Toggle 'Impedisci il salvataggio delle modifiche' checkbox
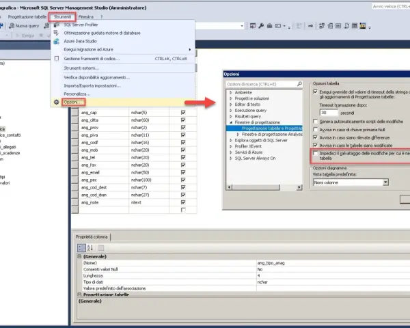The image size is (410, 328). point(315,153)
